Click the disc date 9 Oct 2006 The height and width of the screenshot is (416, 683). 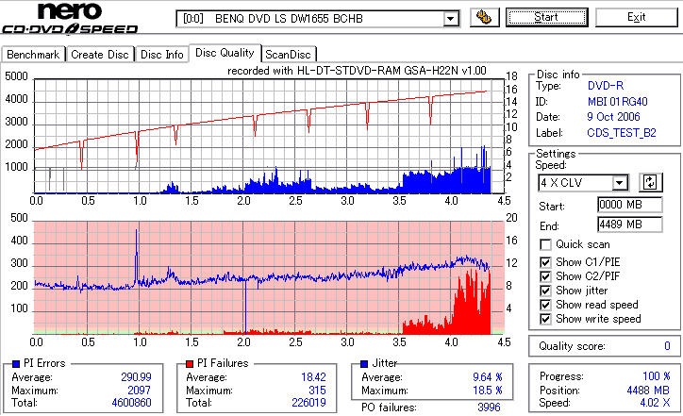[x=613, y=117]
